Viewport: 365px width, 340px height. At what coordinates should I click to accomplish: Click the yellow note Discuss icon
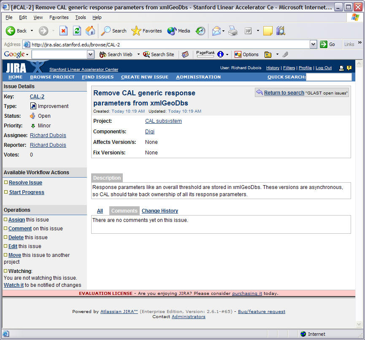point(268,31)
